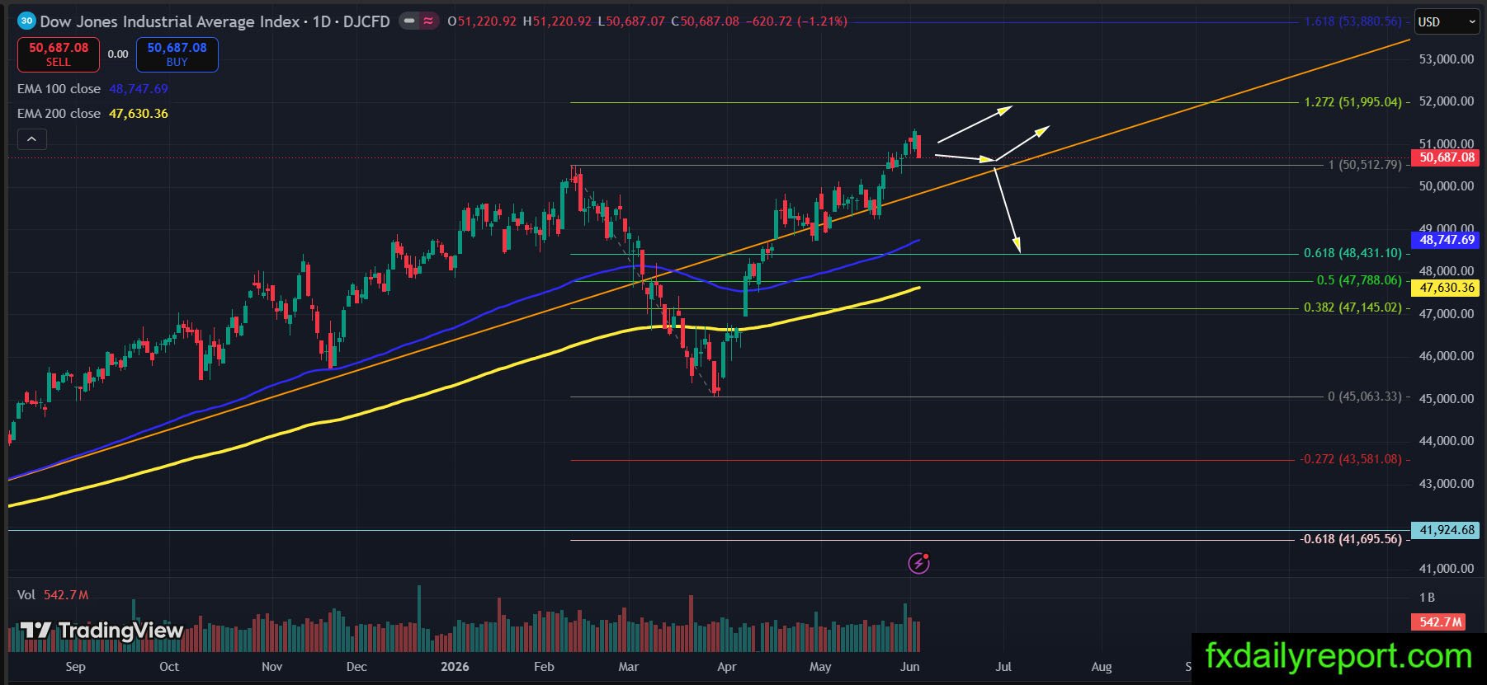The height and width of the screenshot is (685, 1487).
Task: Click the 44,000.00 price axis label
Action: (1447, 441)
